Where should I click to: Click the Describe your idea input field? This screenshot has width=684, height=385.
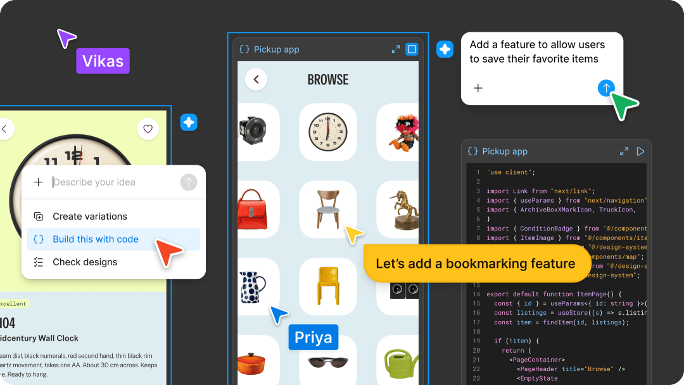(x=113, y=182)
